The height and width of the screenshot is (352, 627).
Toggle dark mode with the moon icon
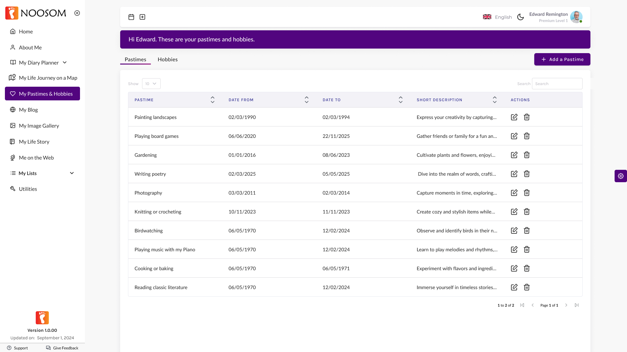pyautogui.click(x=521, y=17)
